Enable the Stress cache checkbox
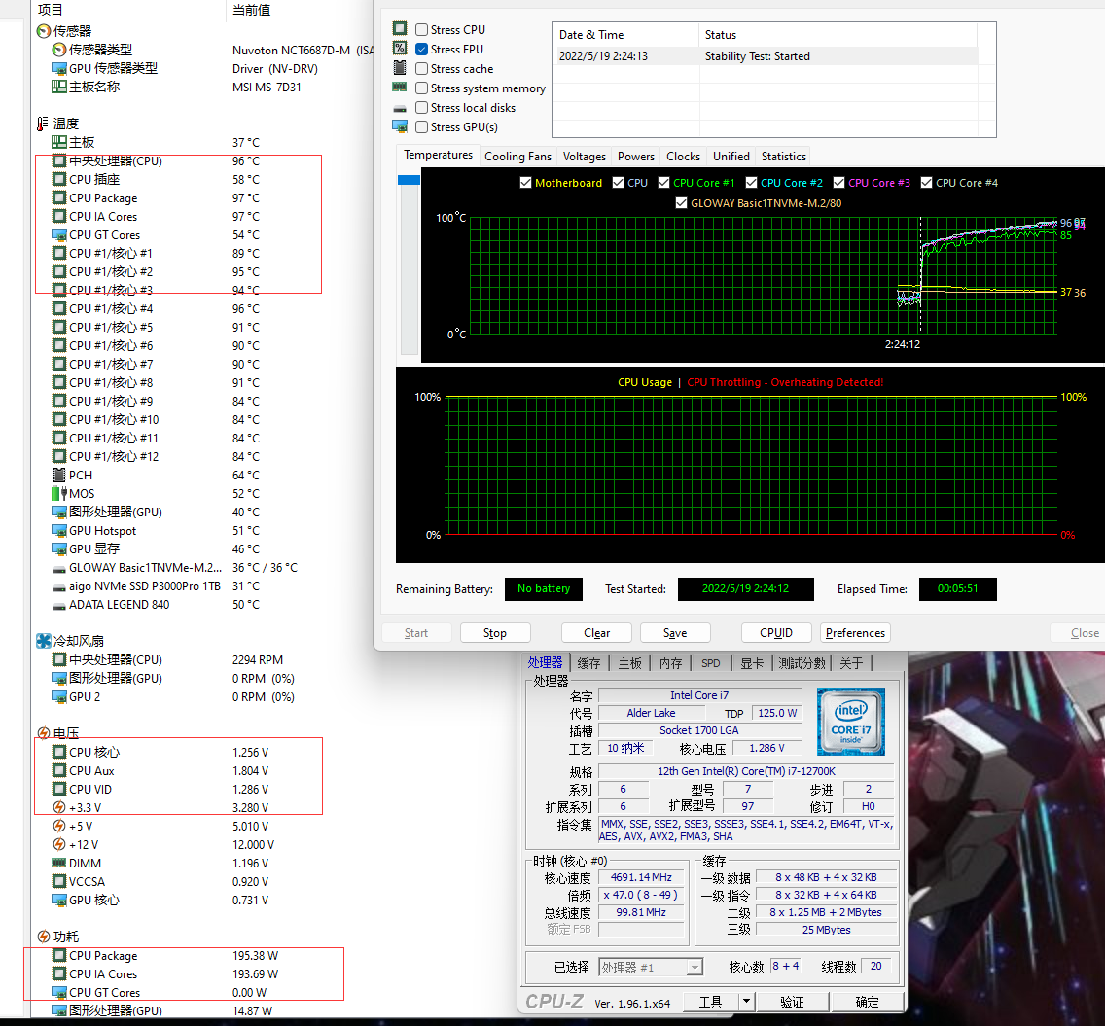1105x1026 pixels. click(x=421, y=68)
